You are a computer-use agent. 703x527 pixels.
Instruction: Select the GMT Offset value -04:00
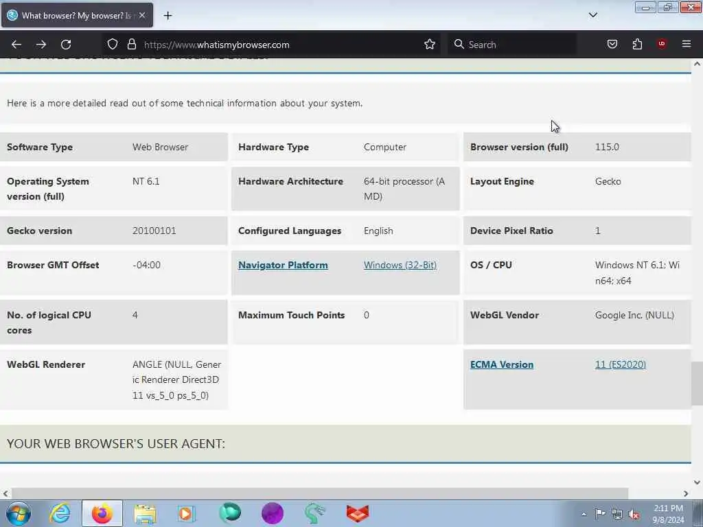pyautogui.click(x=147, y=265)
